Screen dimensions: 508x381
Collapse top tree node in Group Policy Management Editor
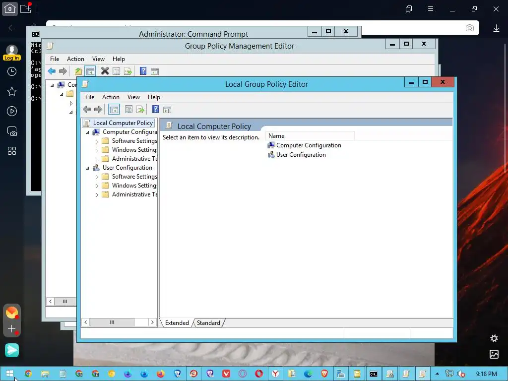tap(52, 85)
